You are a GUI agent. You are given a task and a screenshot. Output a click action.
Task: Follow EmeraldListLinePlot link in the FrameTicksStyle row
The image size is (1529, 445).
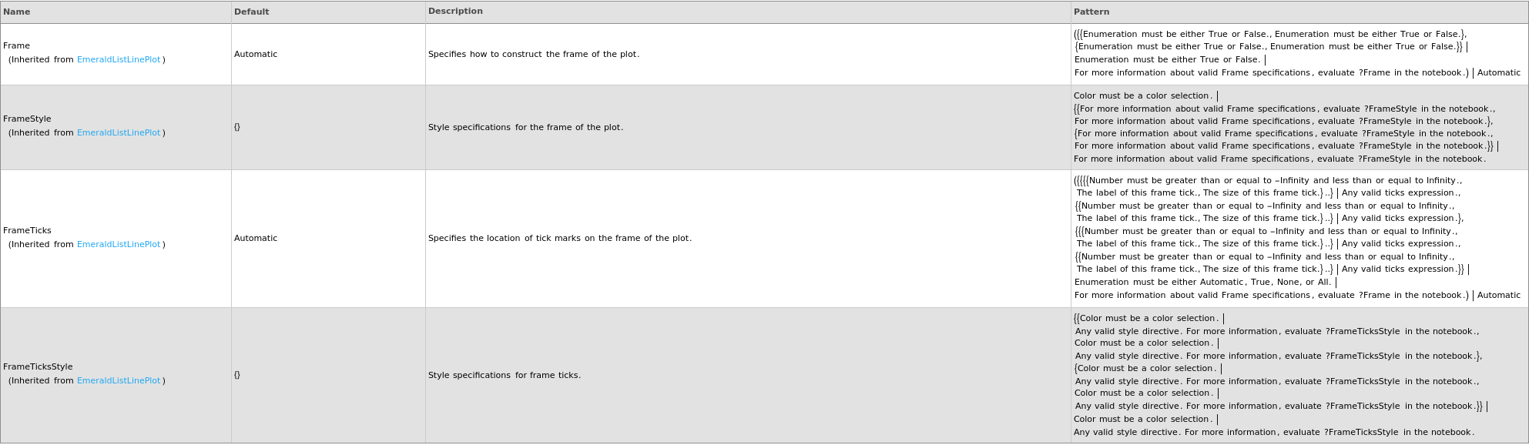(119, 381)
